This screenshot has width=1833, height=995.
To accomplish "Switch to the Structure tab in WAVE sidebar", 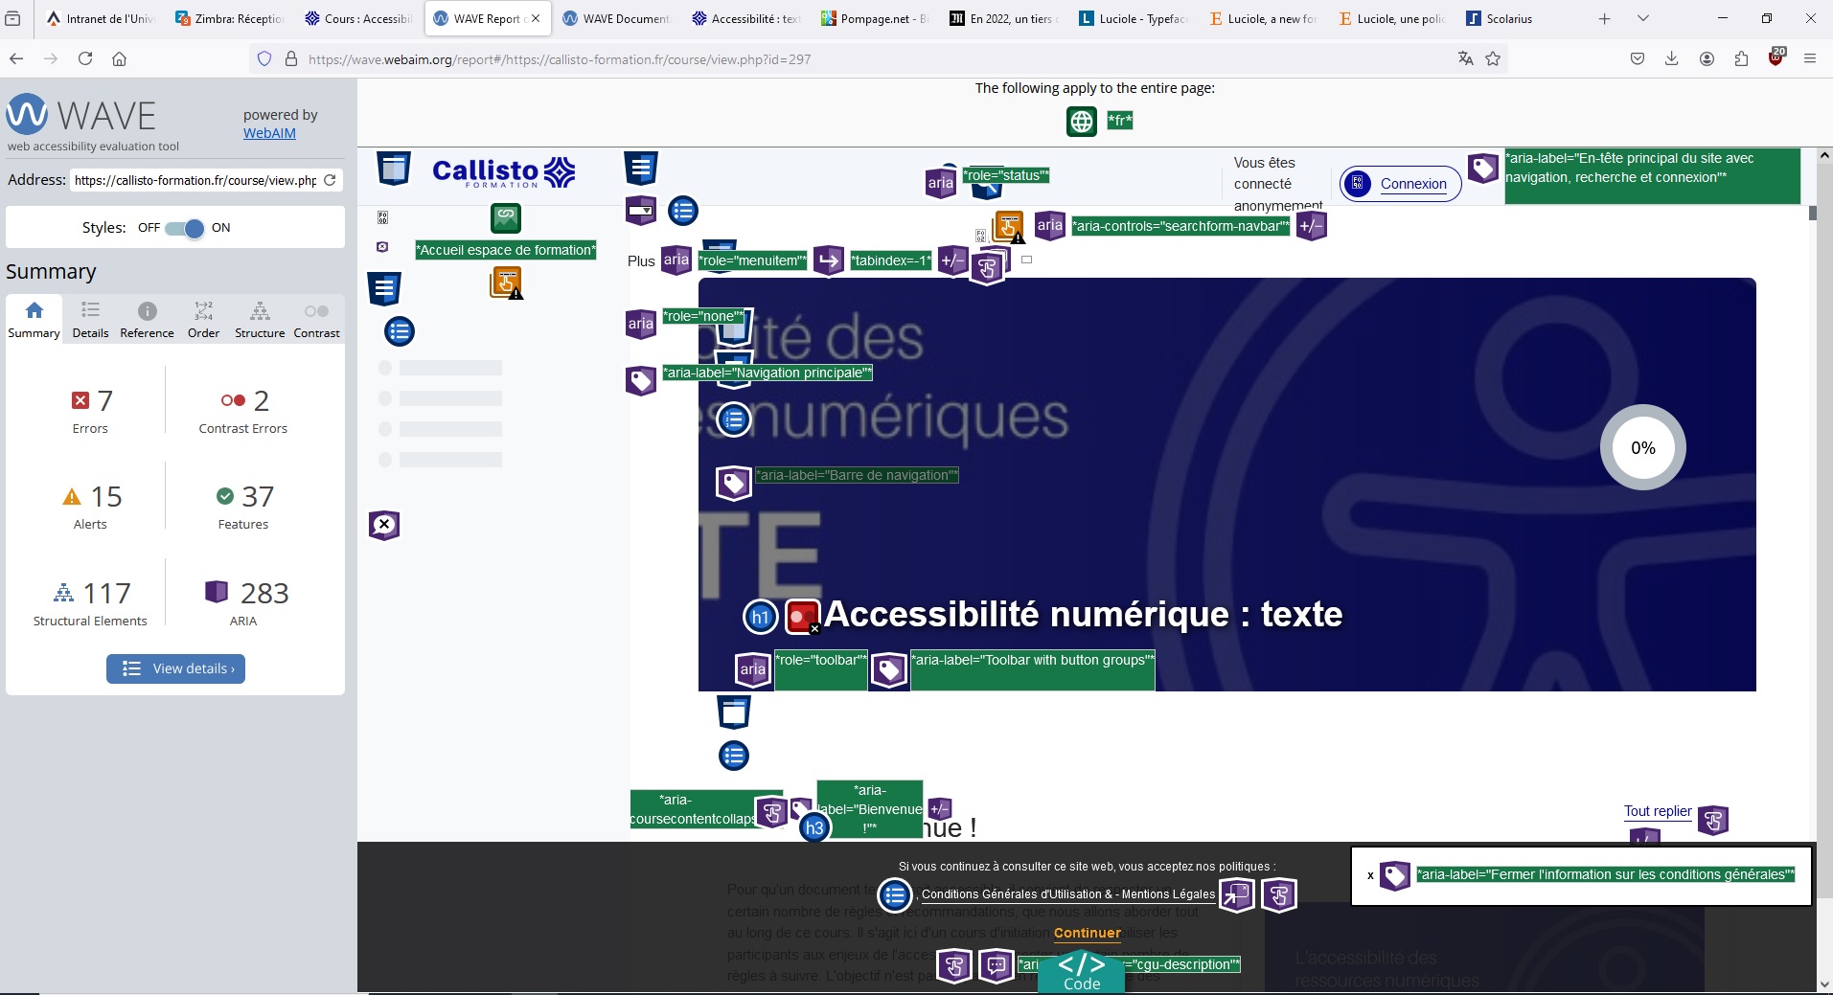I will point(258,318).
